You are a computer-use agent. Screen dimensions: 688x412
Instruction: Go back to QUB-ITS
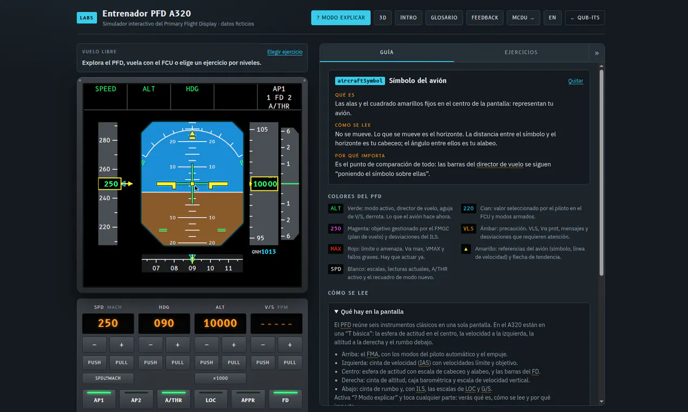[x=585, y=18]
